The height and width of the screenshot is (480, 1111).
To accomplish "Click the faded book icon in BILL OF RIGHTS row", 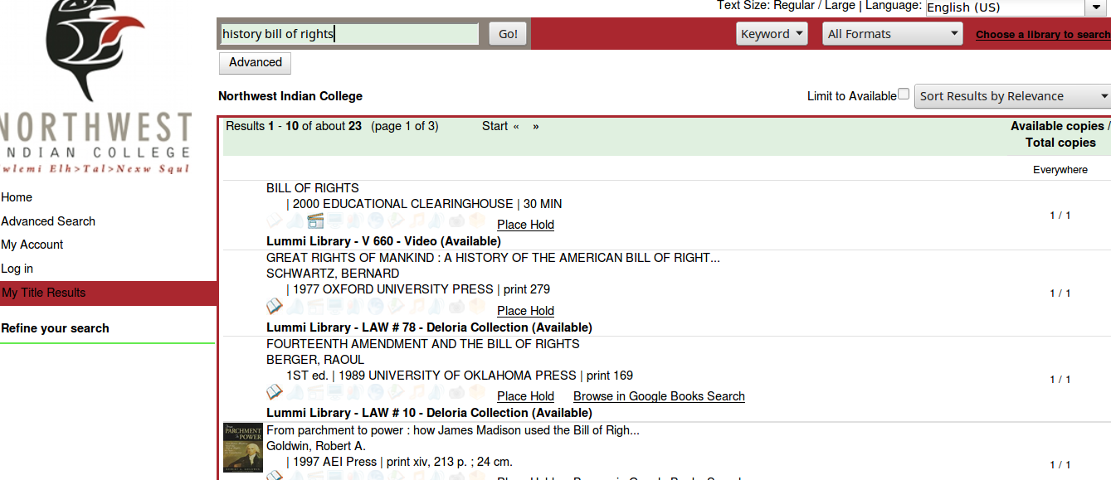I will tap(275, 221).
